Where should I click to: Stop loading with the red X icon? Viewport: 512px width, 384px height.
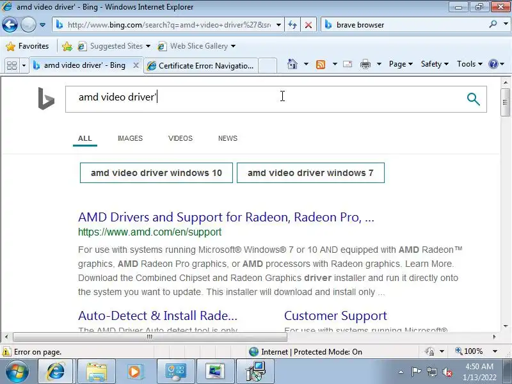pos(308,25)
